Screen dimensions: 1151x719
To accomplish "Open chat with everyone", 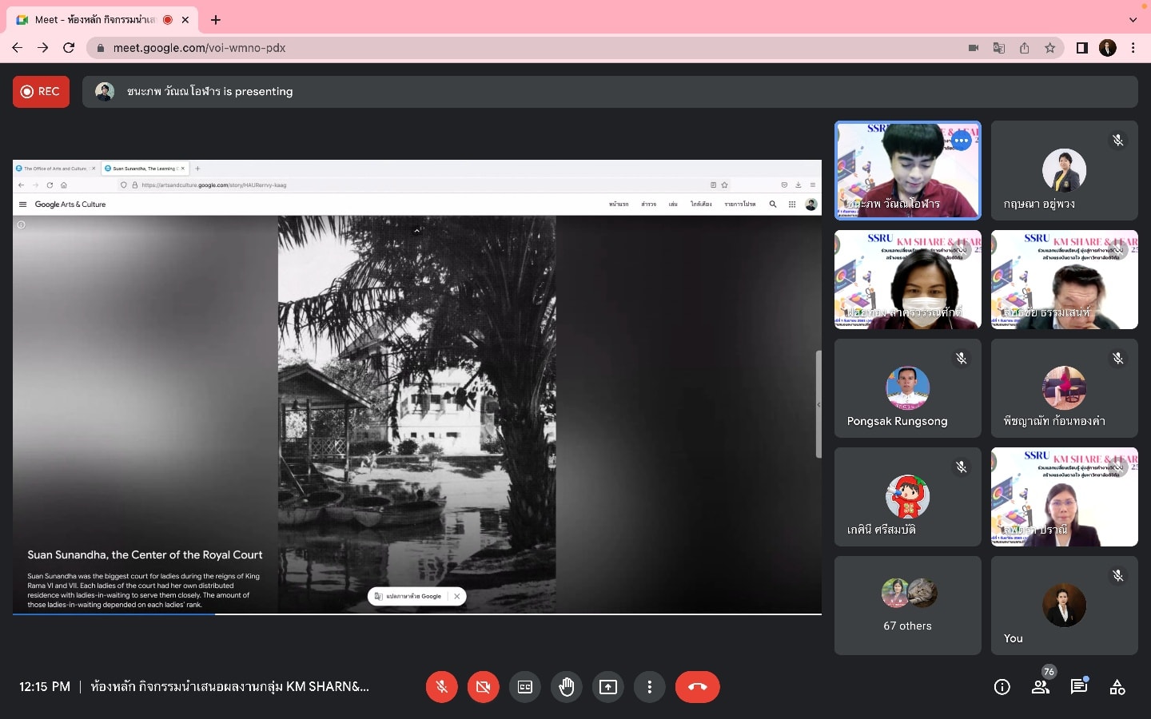I will click(x=1079, y=687).
